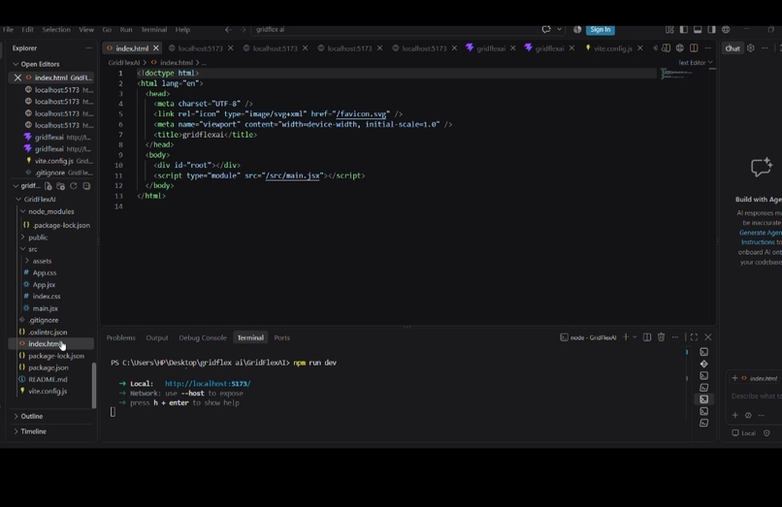Viewport: 782px width, 507px height.
Task: Open the split editor icon in tab bar
Action: [694, 48]
